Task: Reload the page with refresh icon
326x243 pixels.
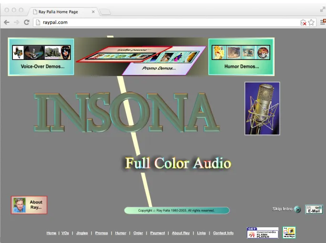Action: (27, 22)
